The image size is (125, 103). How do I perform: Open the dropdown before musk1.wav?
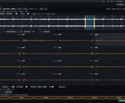point(41,14)
